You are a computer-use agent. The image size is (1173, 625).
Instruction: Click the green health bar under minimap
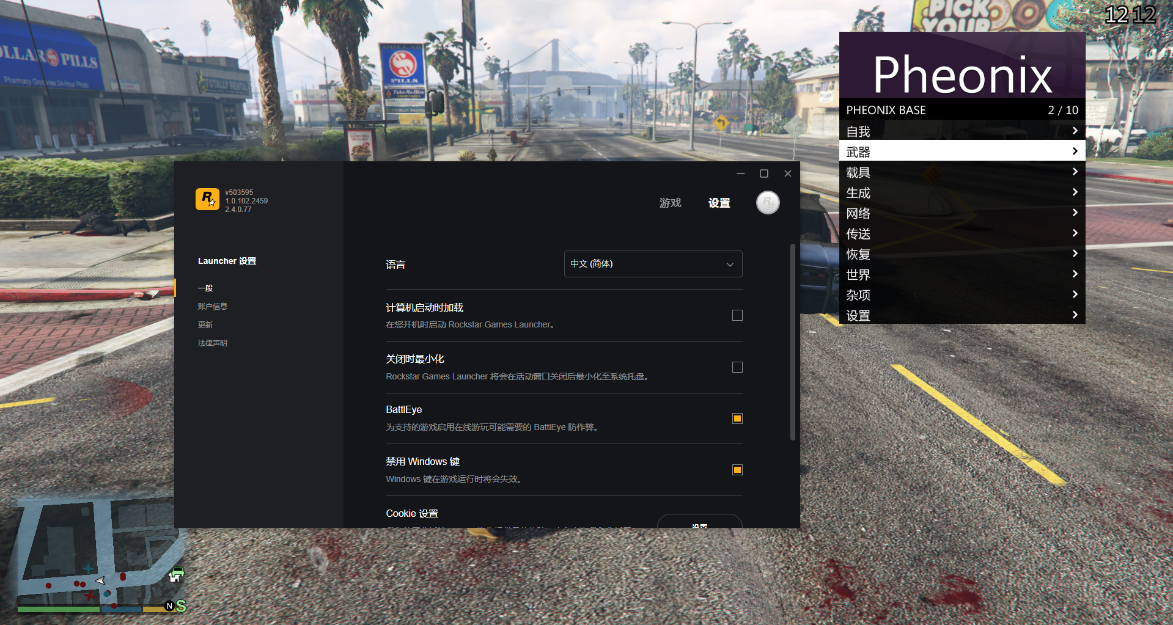[59, 609]
